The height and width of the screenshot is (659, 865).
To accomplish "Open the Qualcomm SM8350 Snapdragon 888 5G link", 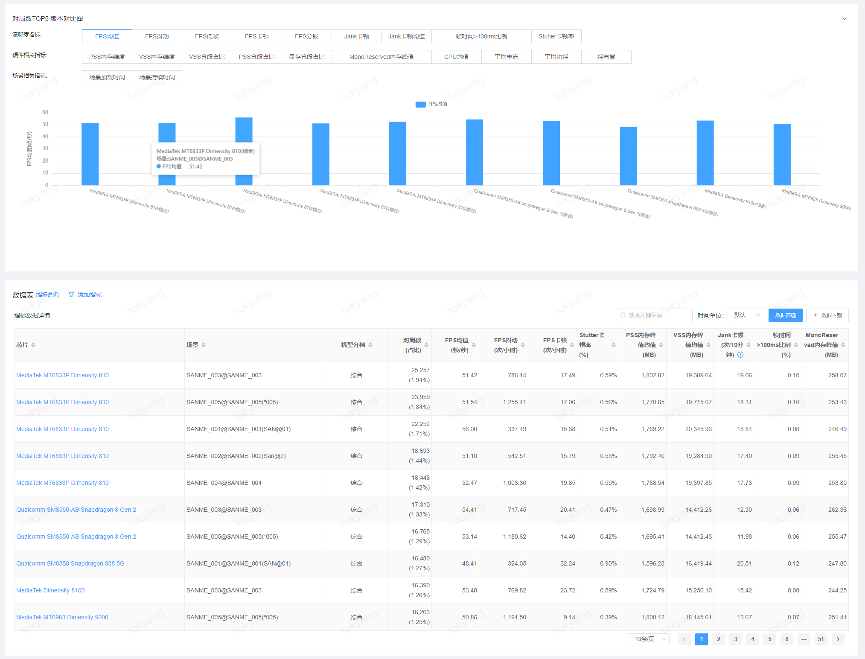I will [x=70, y=563].
